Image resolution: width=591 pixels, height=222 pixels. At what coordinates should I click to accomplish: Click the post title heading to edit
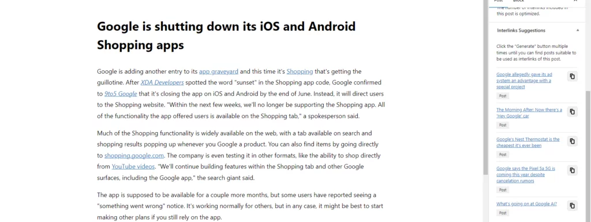pos(226,36)
